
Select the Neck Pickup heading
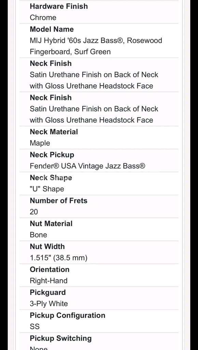(52, 155)
